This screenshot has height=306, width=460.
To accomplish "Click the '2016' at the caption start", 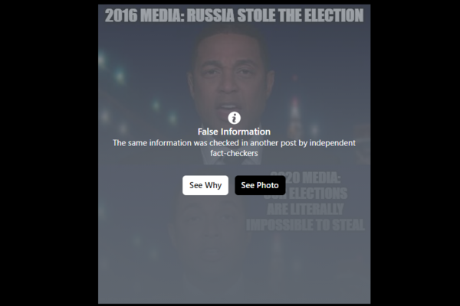I will point(121,15).
